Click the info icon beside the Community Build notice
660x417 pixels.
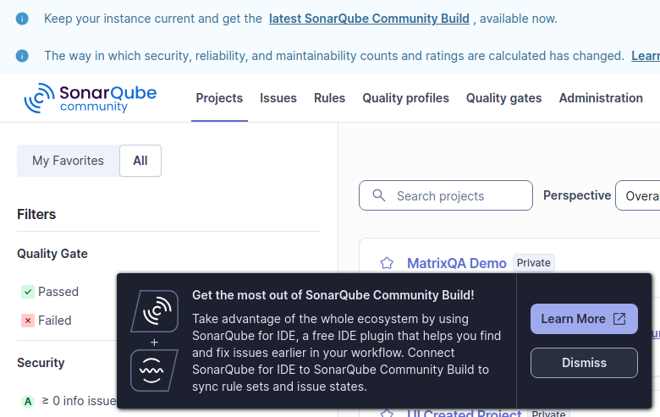(22, 19)
